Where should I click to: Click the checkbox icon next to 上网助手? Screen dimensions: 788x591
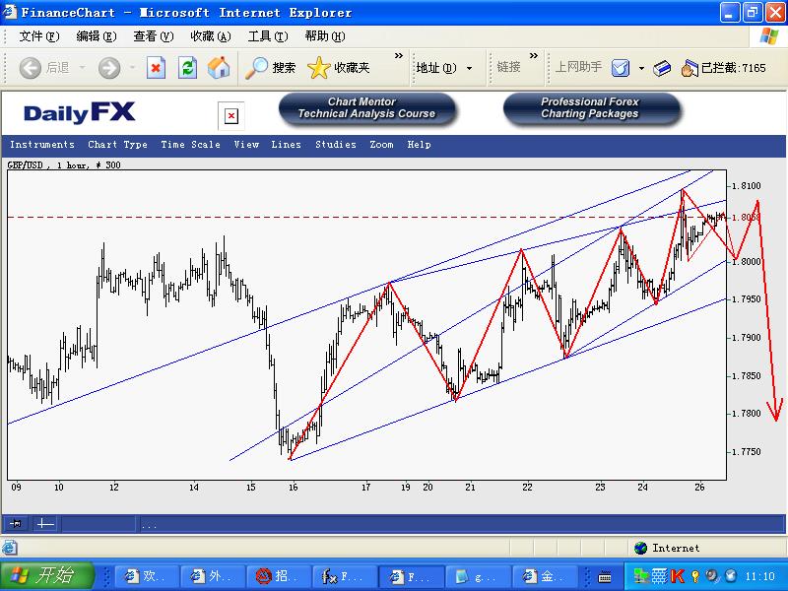[621, 68]
